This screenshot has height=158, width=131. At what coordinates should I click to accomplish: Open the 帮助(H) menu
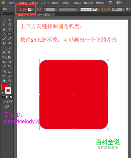pos(100,3)
